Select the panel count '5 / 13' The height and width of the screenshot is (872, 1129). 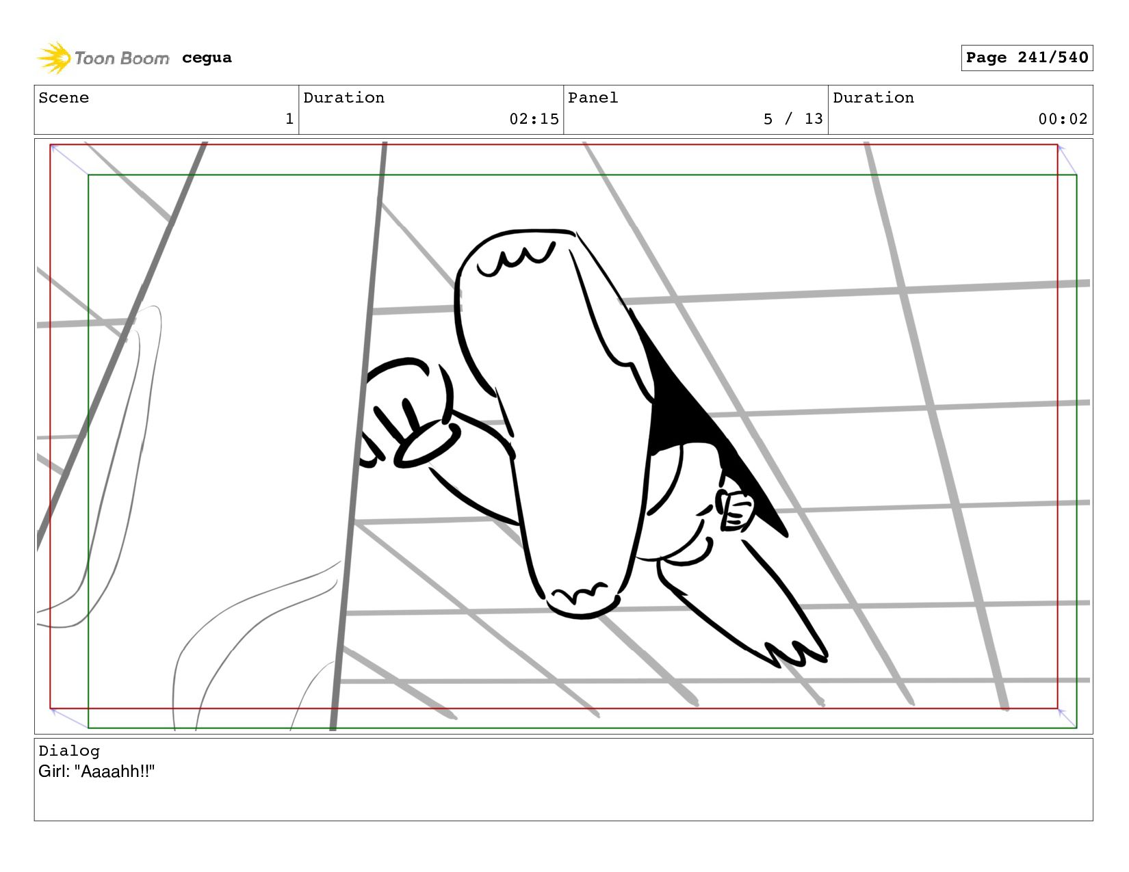793,119
